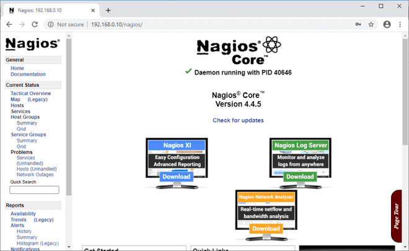Open Hosts status page
Viewport: 409px width, 251px height.
[17, 105]
